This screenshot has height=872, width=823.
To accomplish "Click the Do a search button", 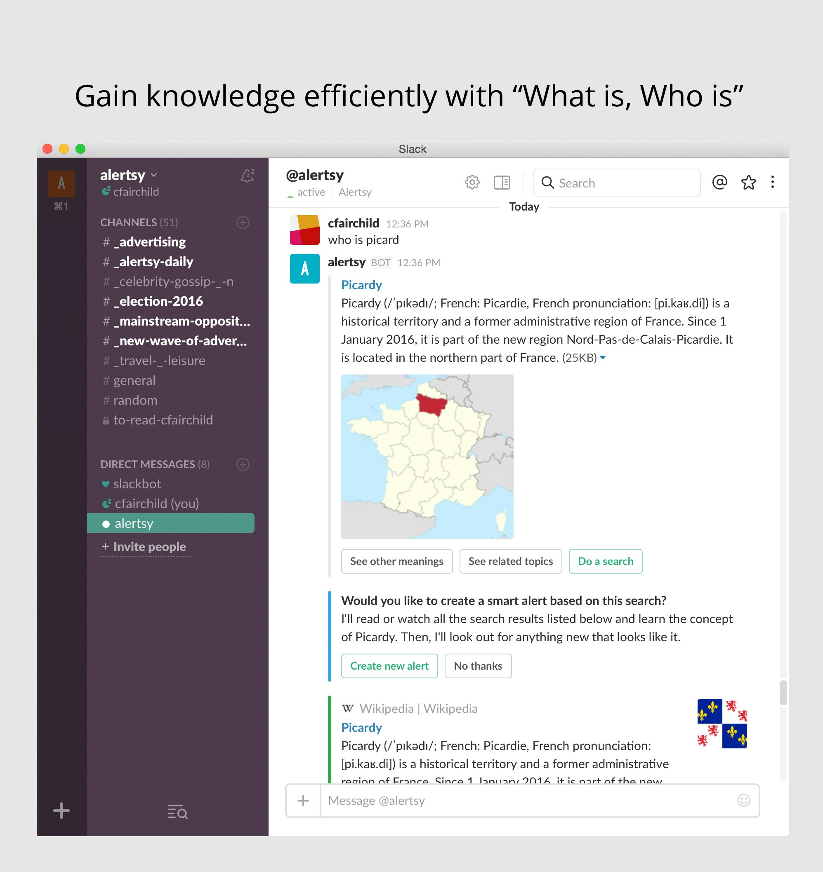I will coord(605,561).
